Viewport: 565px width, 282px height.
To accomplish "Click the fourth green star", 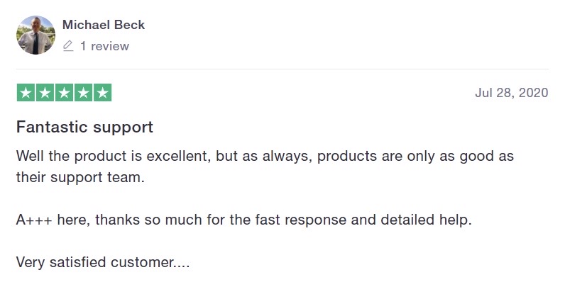I will (x=83, y=93).
